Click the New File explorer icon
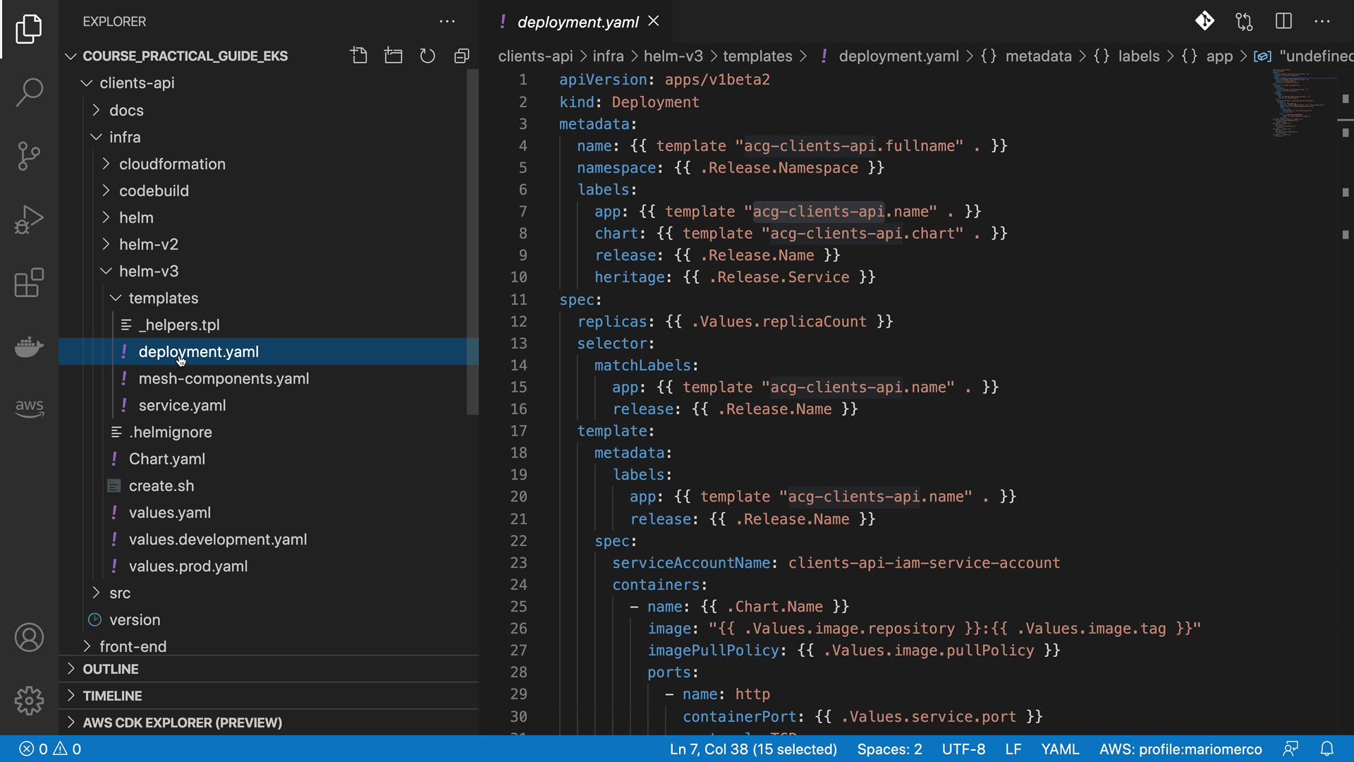1354x762 pixels. (x=359, y=56)
